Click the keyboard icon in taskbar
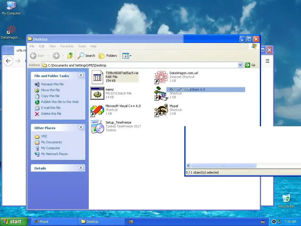301x226 pixels. [263, 222]
